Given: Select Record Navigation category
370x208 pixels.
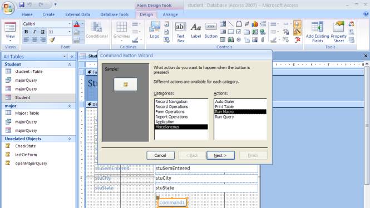Looking at the screenshot, I should pos(181,102).
